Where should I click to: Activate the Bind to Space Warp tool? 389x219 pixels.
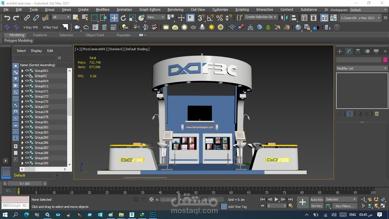[45, 18]
